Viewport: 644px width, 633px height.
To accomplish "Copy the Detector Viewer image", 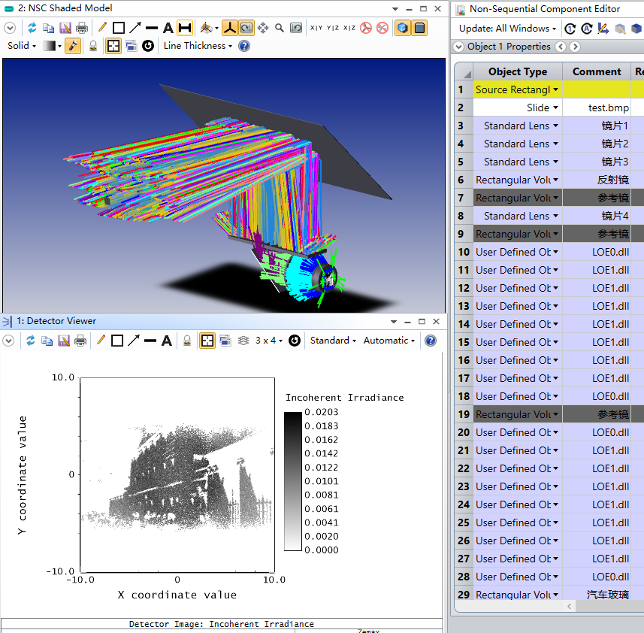I will tap(47, 341).
